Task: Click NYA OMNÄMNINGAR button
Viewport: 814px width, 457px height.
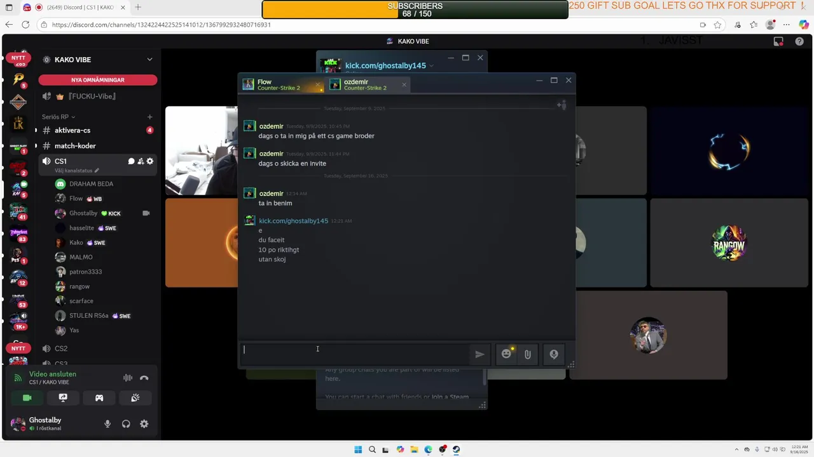Action: tap(98, 80)
